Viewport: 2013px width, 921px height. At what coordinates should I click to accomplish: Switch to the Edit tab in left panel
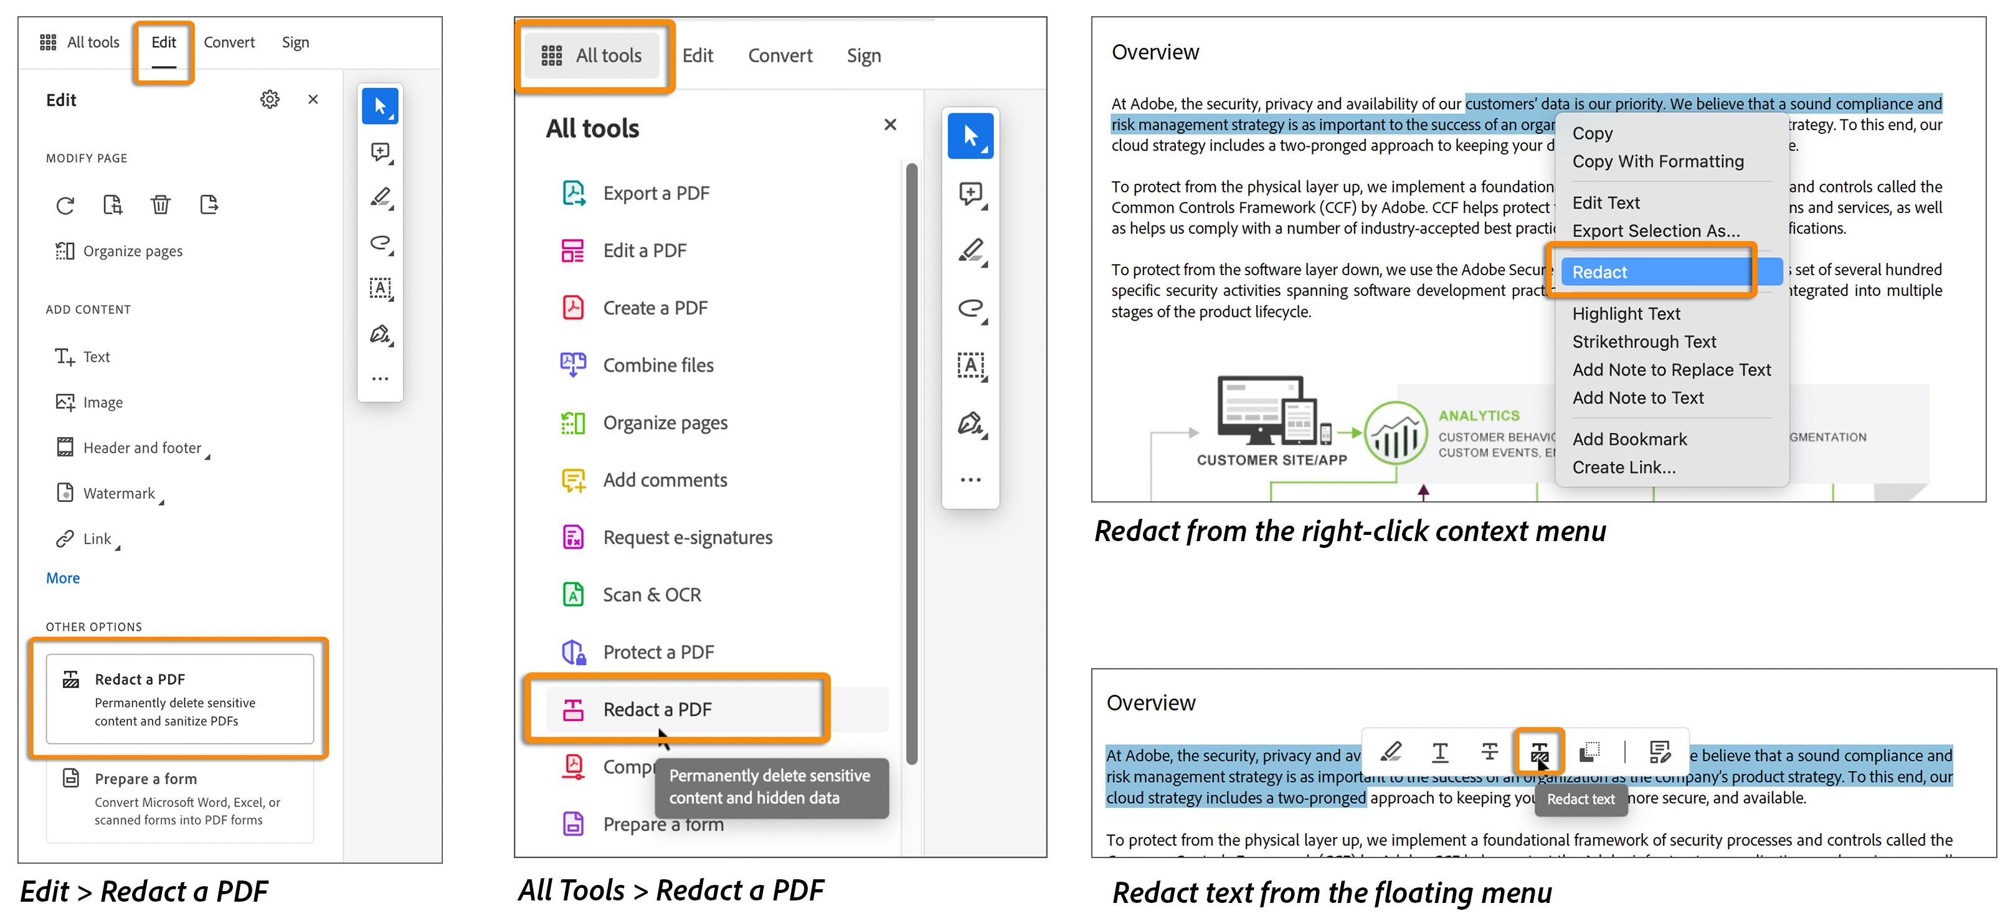[163, 43]
